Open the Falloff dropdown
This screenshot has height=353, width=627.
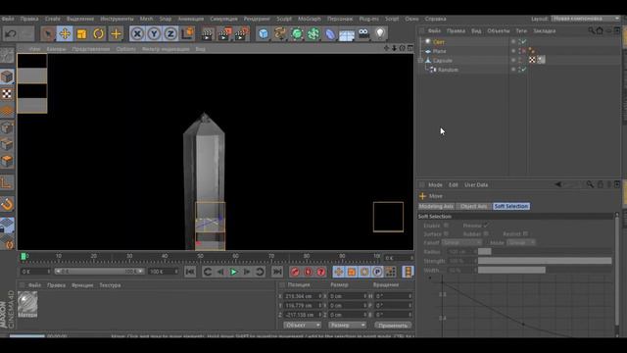click(461, 242)
